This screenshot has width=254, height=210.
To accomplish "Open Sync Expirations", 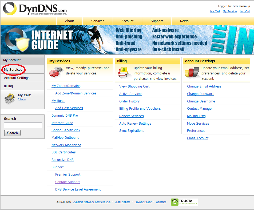I will pos(132,131).
